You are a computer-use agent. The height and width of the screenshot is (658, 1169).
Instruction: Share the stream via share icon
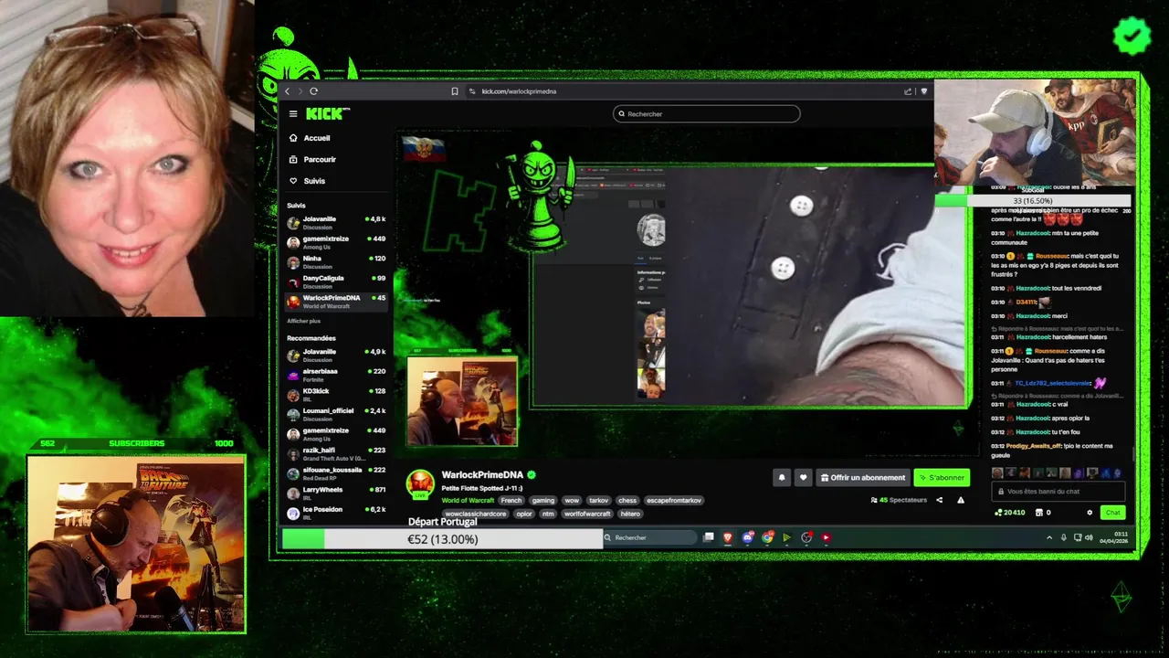tap(939, 500)
